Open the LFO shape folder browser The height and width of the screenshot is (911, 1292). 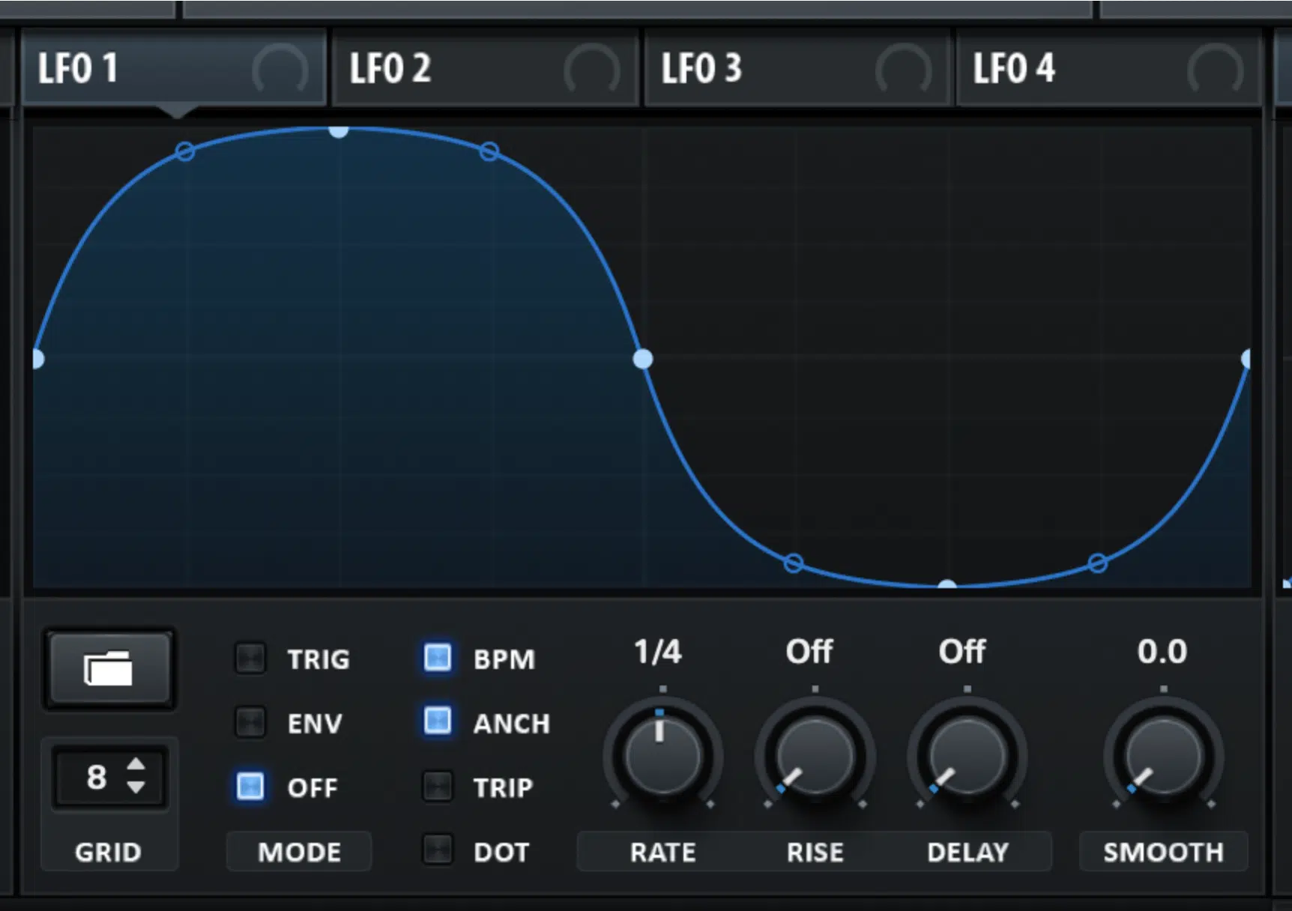tap(109, 669)
